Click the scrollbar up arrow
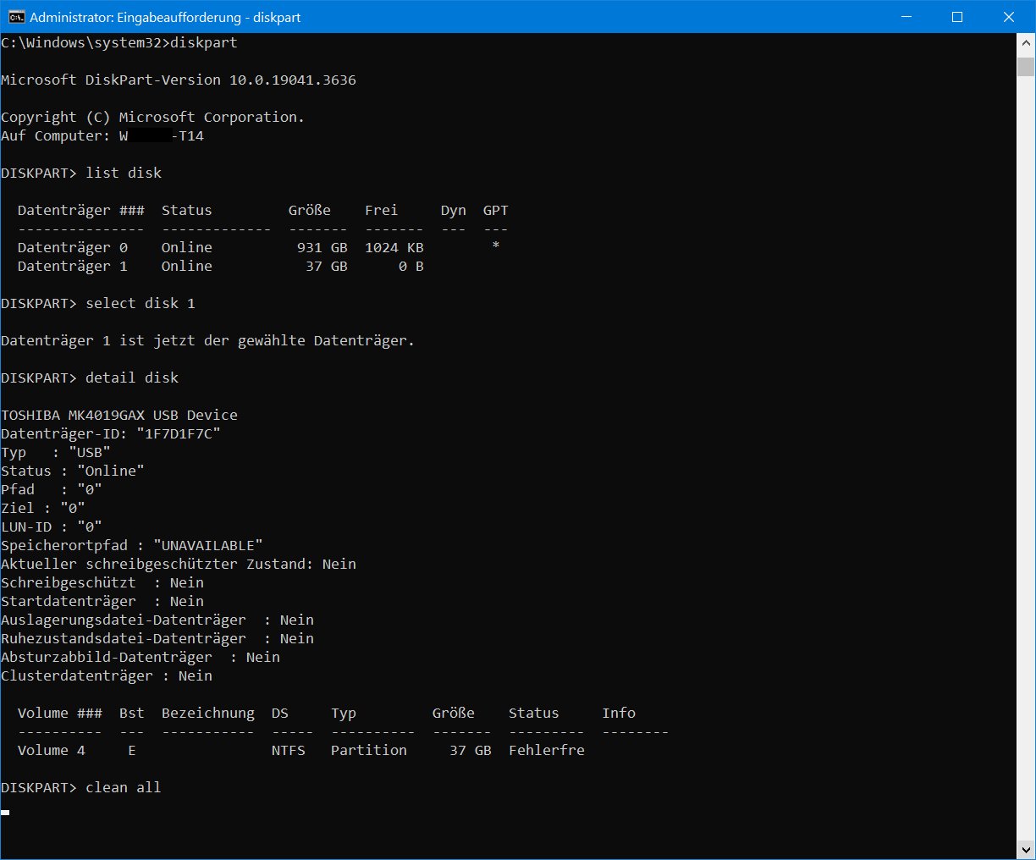1036x860 pixels. (1026, 44)
